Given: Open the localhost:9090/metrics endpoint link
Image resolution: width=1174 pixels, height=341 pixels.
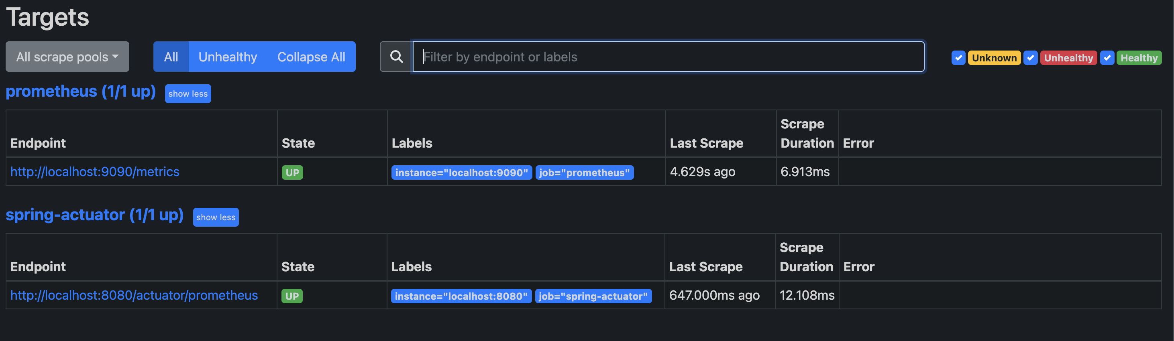Looking at the screenshot, I should [95, 172].
